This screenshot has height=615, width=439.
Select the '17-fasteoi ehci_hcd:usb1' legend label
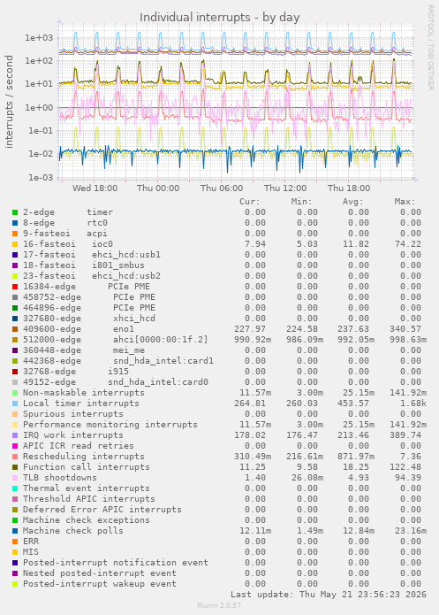point(92,255)
